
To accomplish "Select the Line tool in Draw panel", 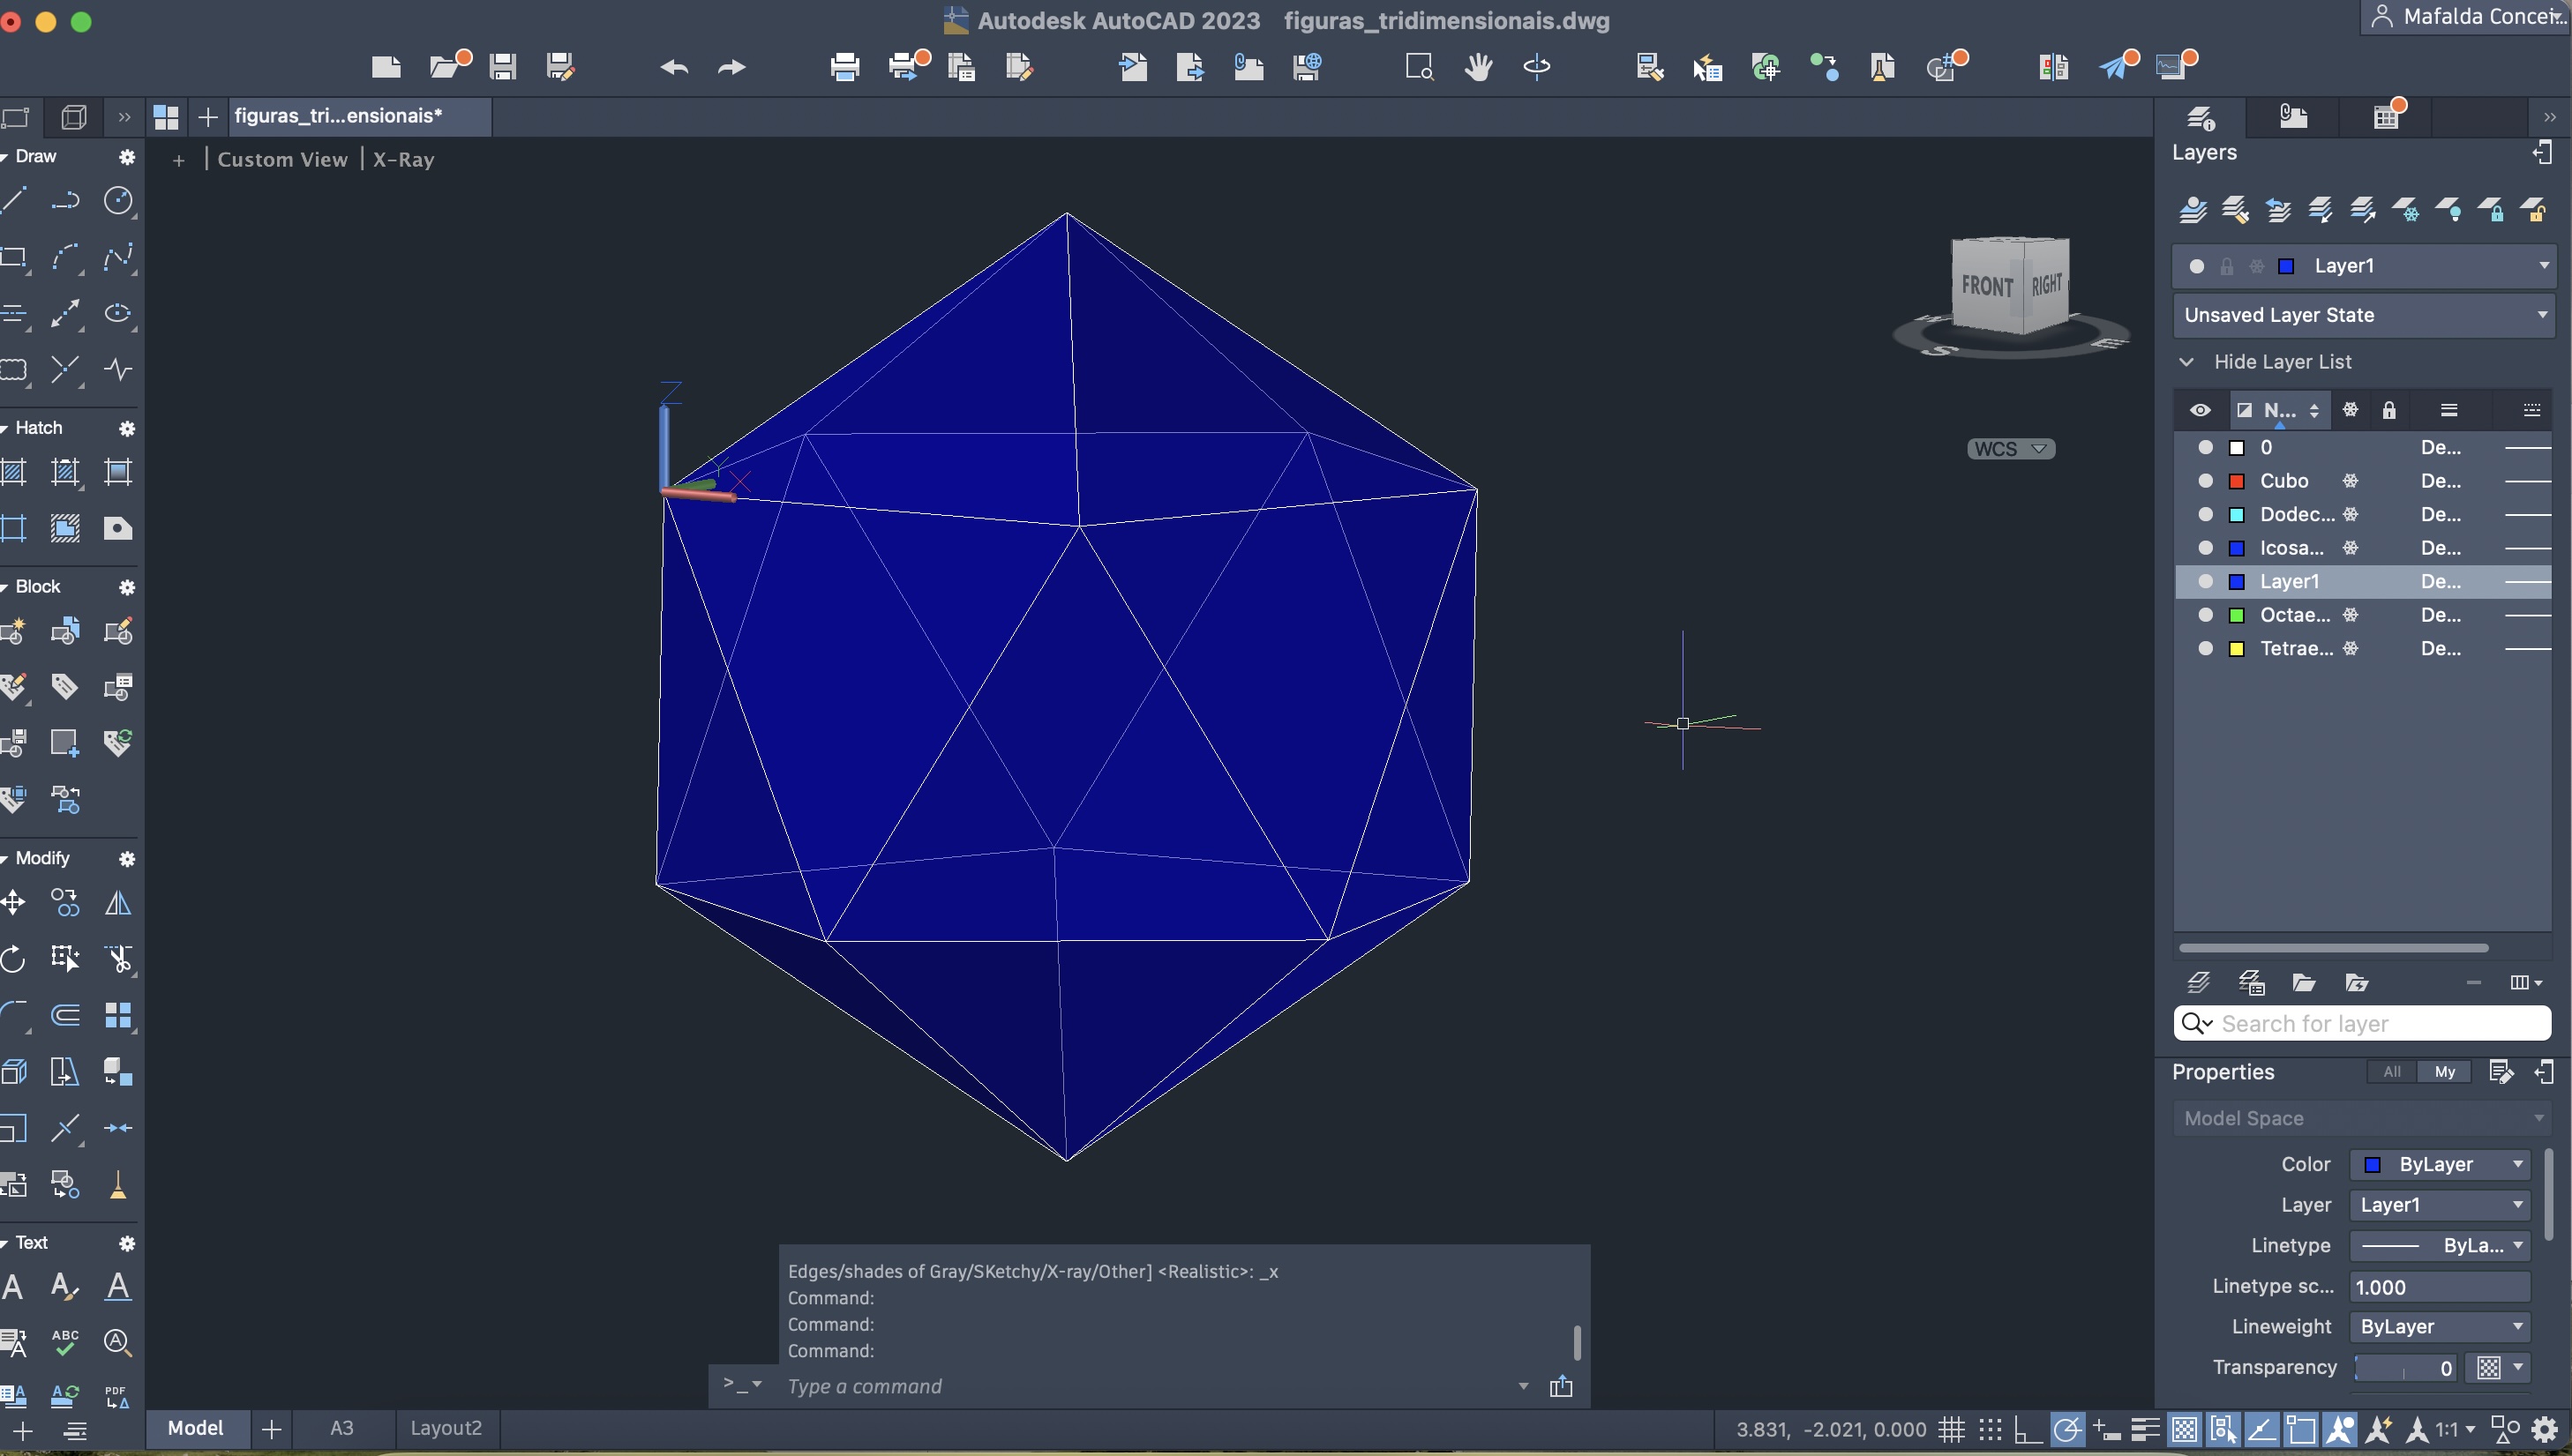I will pos(14,201).
